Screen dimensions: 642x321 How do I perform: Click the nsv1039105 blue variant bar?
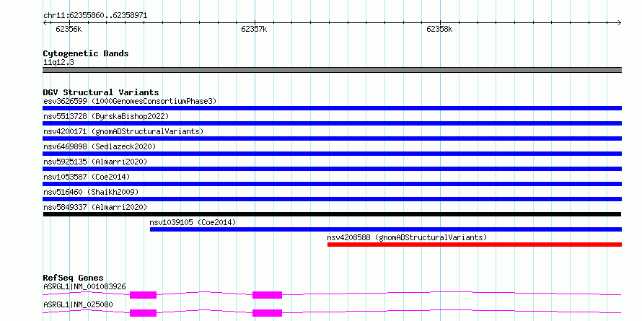click(386, 229)
